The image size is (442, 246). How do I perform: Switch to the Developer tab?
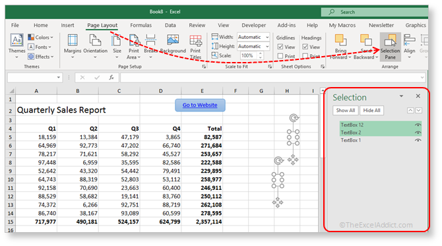[254, 25]
